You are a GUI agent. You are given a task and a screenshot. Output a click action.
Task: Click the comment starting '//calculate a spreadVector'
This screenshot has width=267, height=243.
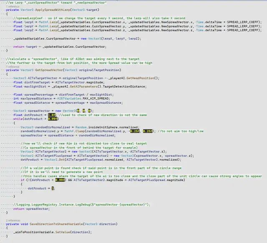click(73, 59)
